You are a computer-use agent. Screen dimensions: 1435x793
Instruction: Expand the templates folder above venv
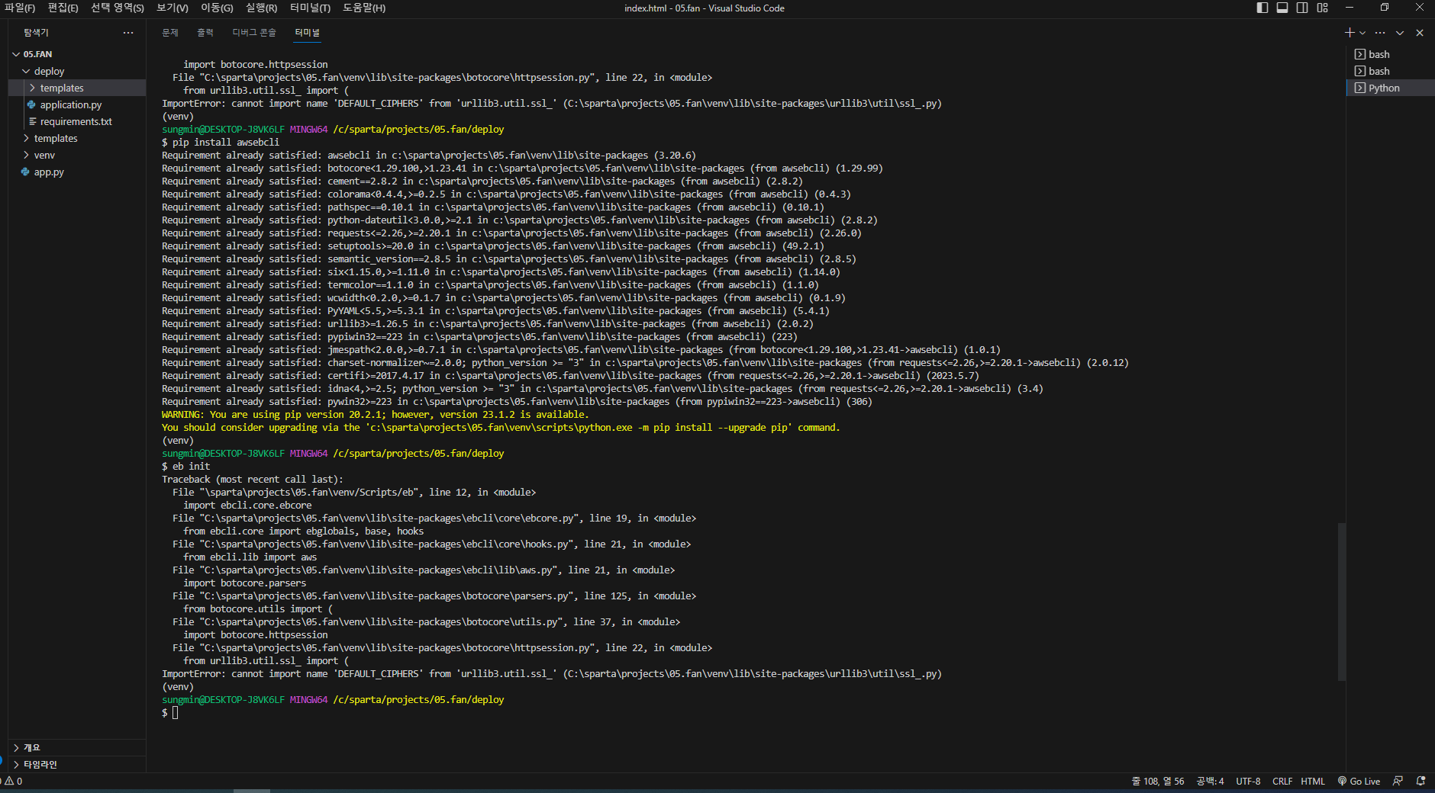pyautogui.click(x=26, y=138)
